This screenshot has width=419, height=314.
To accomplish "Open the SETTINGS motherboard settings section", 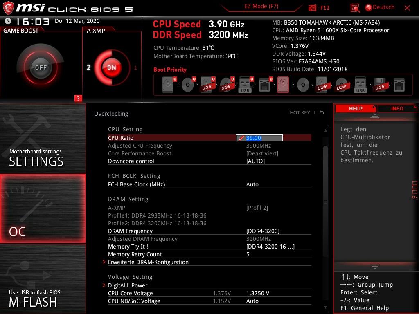I will click(43, 138).
